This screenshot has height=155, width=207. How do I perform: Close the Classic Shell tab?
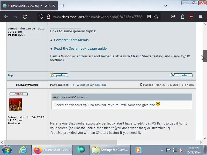[54, 6]
